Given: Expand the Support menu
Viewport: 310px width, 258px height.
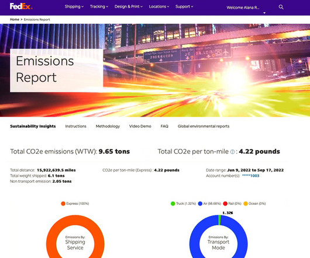Looking at the screenshot, I should (x=184, y=6).
